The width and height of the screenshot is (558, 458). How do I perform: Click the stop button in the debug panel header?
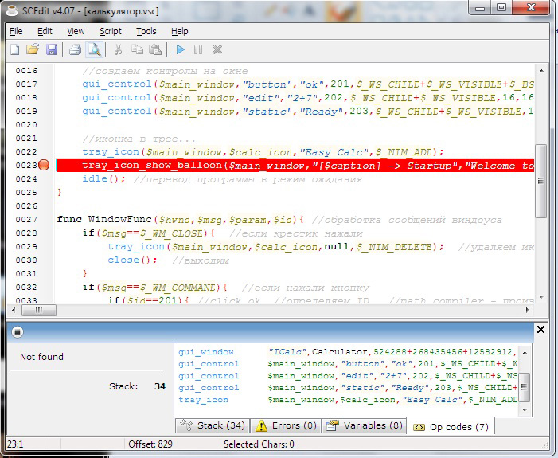click(18, 331)
